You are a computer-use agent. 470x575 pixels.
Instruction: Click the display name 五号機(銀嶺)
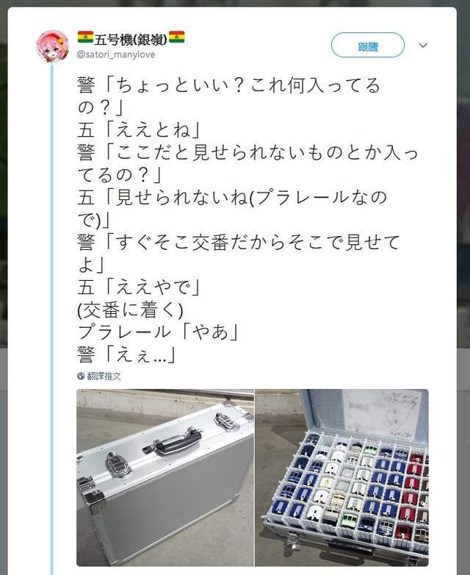point(131,39)
